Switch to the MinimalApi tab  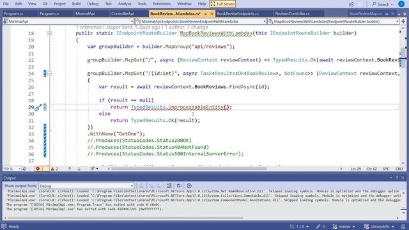85,13
